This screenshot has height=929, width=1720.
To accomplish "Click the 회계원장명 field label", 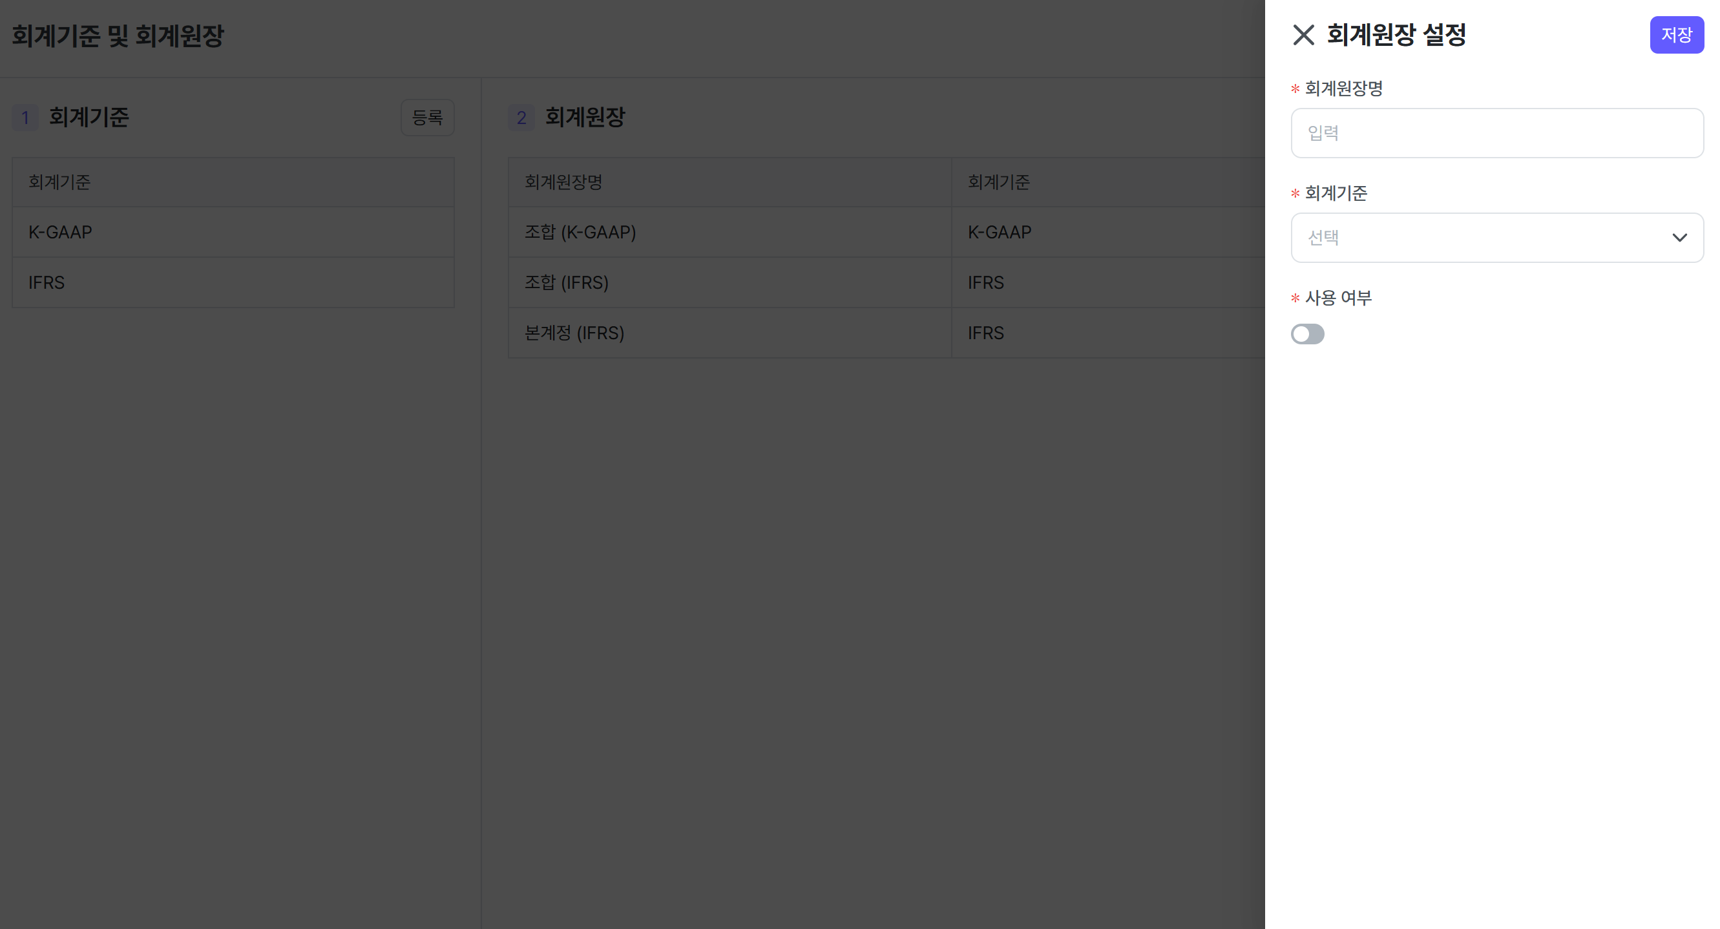I will click(1343, 88).
